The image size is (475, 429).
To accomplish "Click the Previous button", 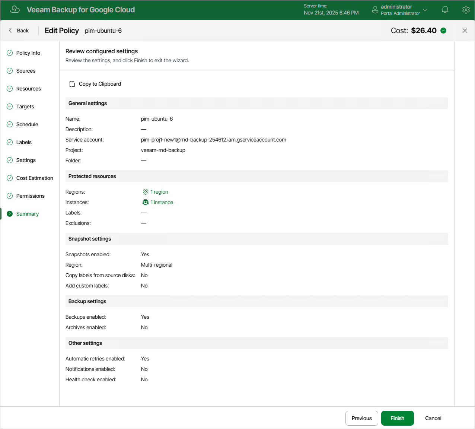I will 362,418.
